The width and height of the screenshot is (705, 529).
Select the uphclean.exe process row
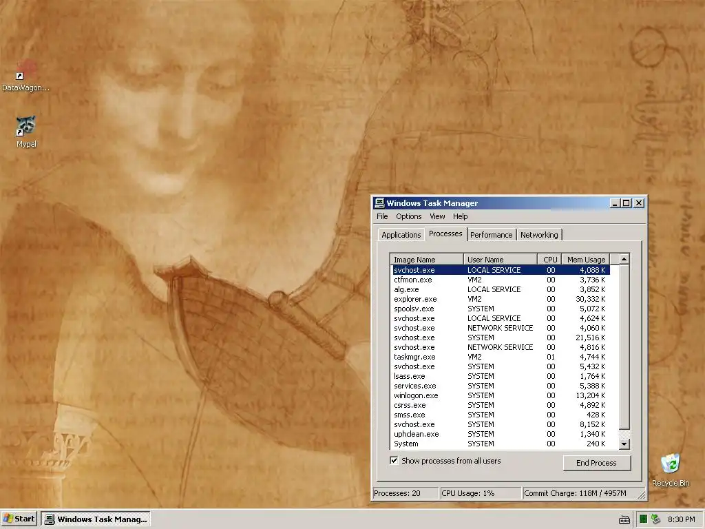500,434
